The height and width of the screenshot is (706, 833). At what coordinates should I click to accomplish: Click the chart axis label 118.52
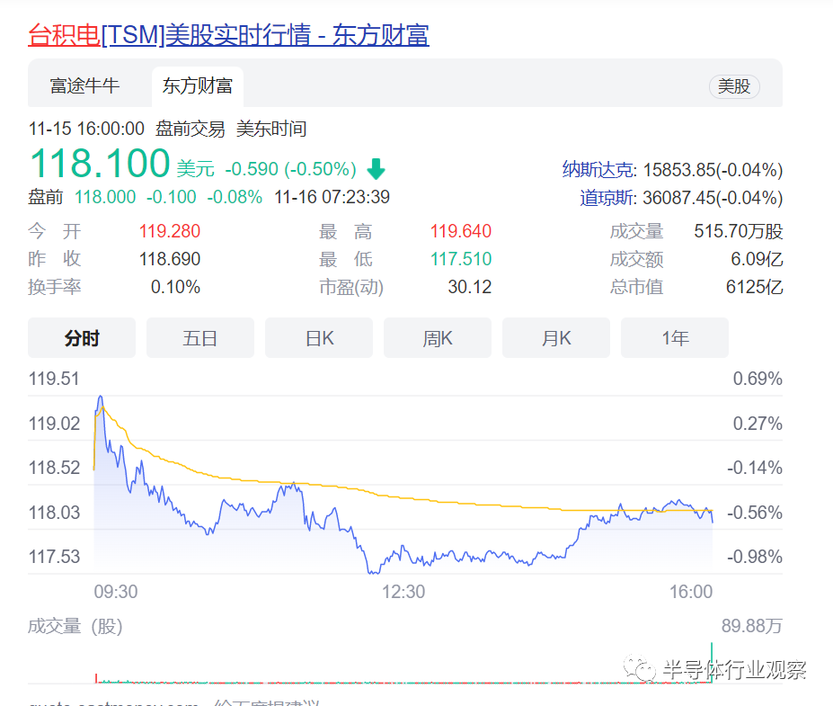click(x=54, y=468)
